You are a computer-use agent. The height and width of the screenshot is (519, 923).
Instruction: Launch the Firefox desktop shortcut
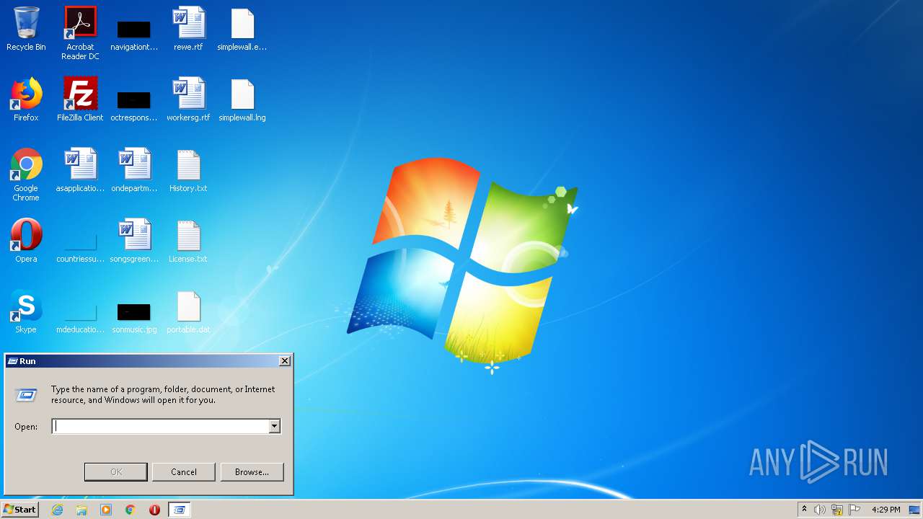click(x=26, y=99)
